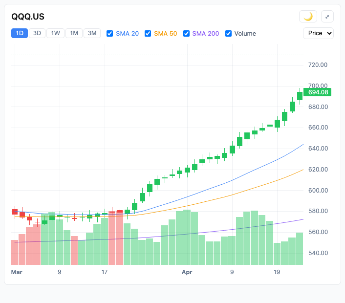Select the 1W timeframe

pyautogui.click(x=55, y=33)
